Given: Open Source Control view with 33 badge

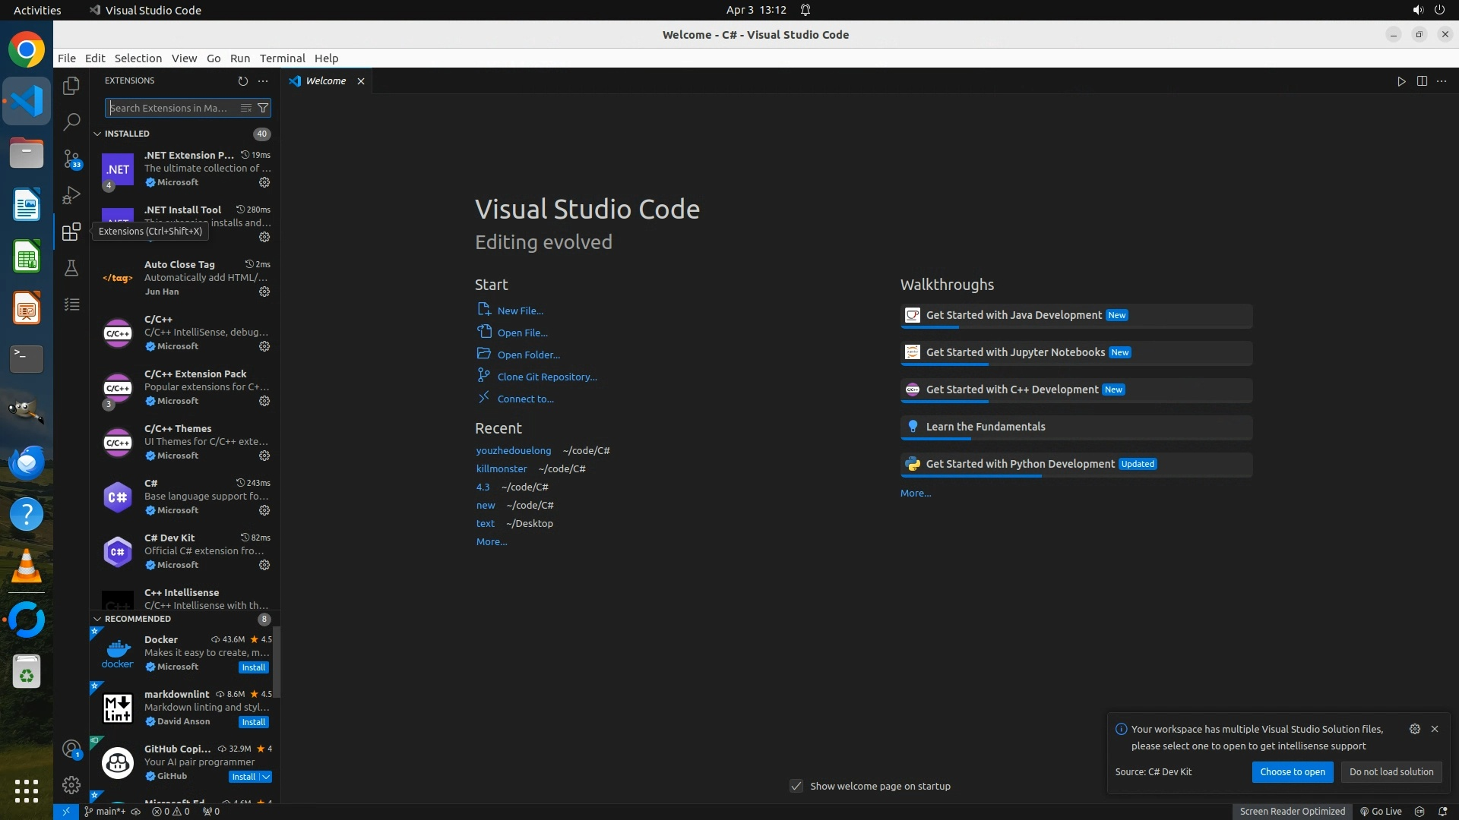Looking at the screenshot, I should tap(71, 158).
